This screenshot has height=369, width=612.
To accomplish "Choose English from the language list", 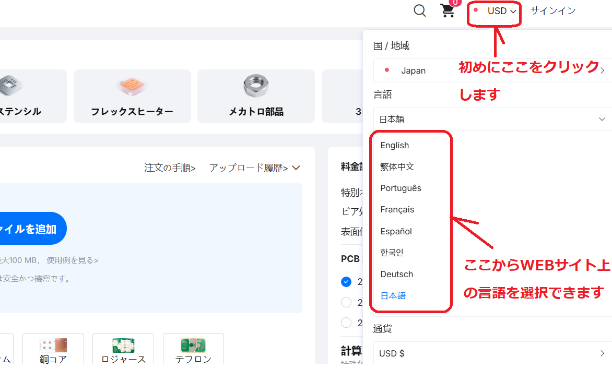I will pyautogui.click(x=395, y=146).
